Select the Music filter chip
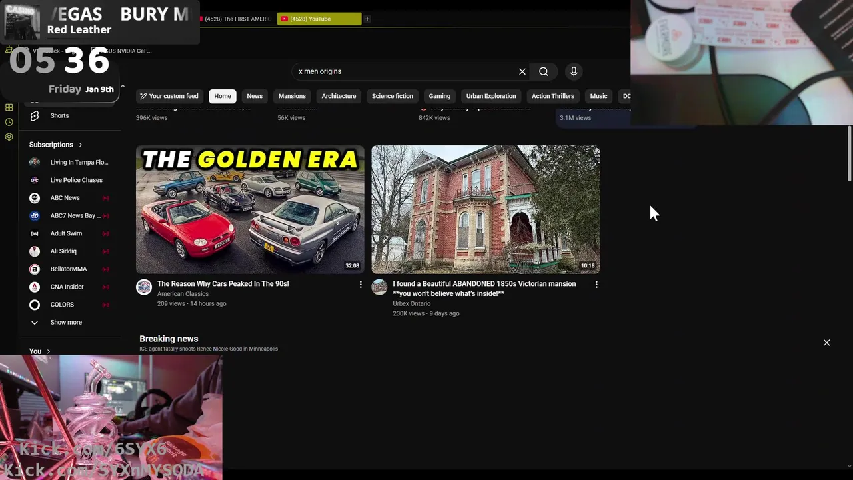 598,96
